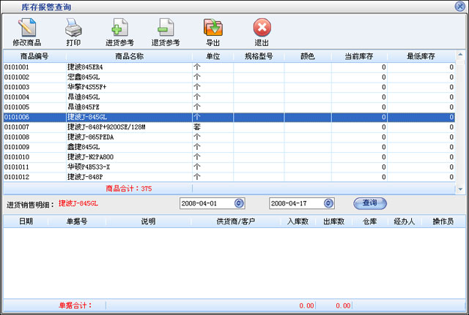The height and width of the screenshot is (315, 469).
Task: Sort by 商品名称 column header
Action: point(129,56)
